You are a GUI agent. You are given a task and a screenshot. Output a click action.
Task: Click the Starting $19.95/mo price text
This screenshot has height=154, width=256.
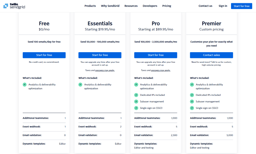[x=100, y=29]
